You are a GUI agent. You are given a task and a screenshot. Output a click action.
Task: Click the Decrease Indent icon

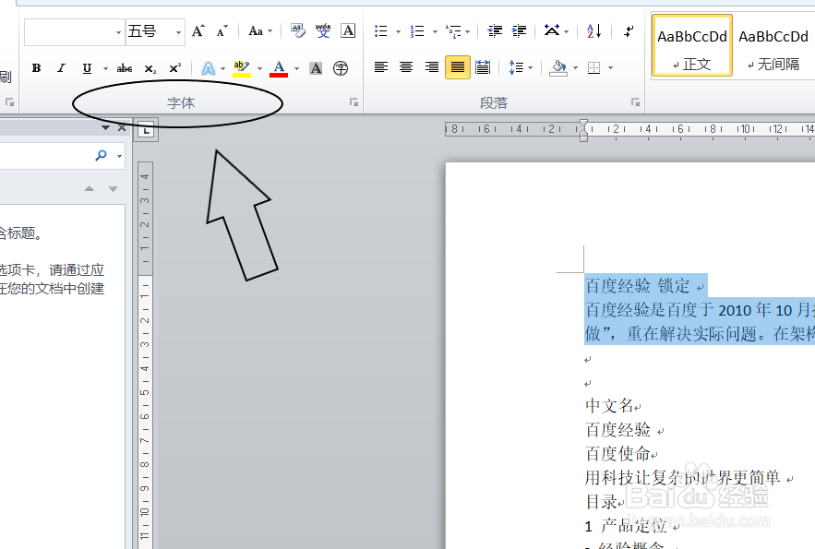(x=495, y=31)
